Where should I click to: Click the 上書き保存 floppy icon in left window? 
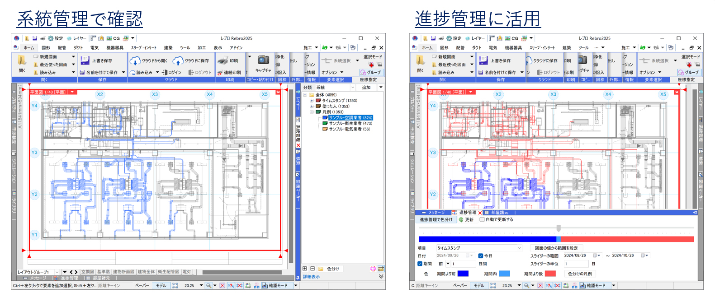[85, 60]
